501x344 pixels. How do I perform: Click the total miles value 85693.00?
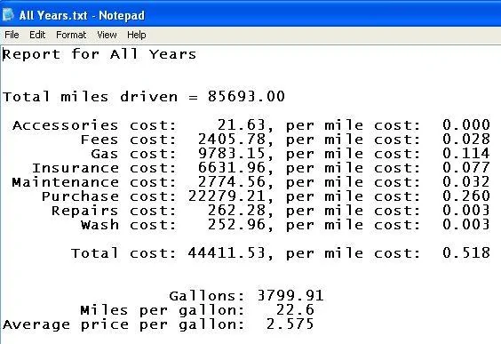[x=246, y=96]
